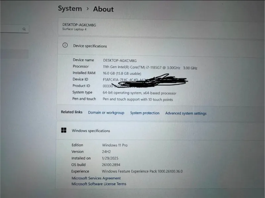Click Installed on date 1/29/2025
The width and height of the screenshot is (265, 198).
[110, 158]
